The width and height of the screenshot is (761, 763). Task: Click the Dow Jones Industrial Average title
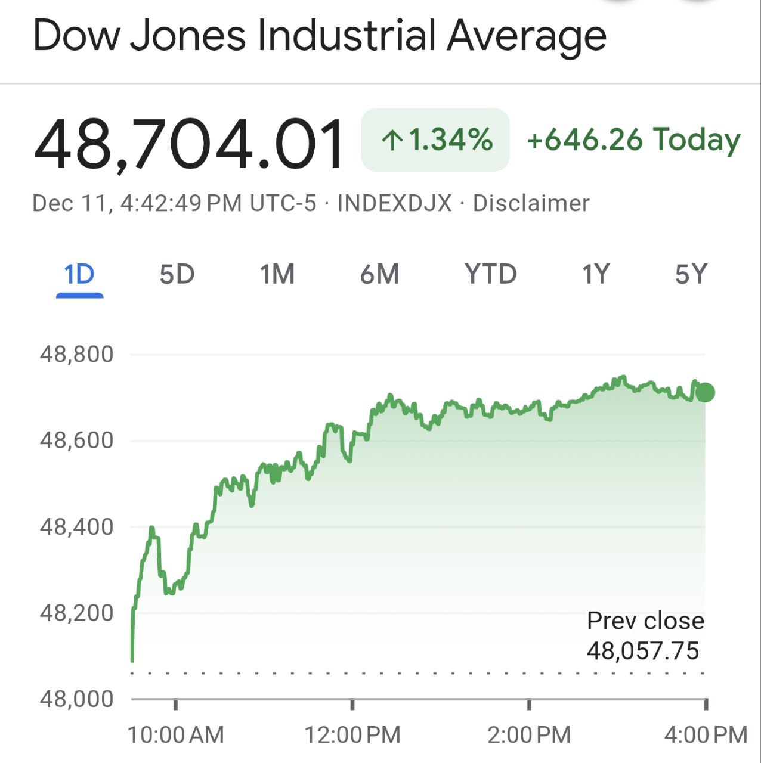[320, 36]
